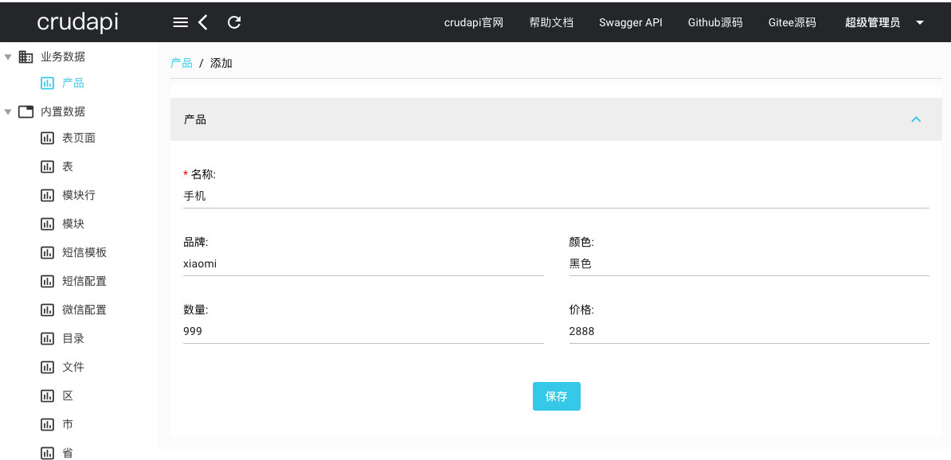
Task: Click the 保存 button to save product
Action: pyautogui.click(x=557, y=396)
